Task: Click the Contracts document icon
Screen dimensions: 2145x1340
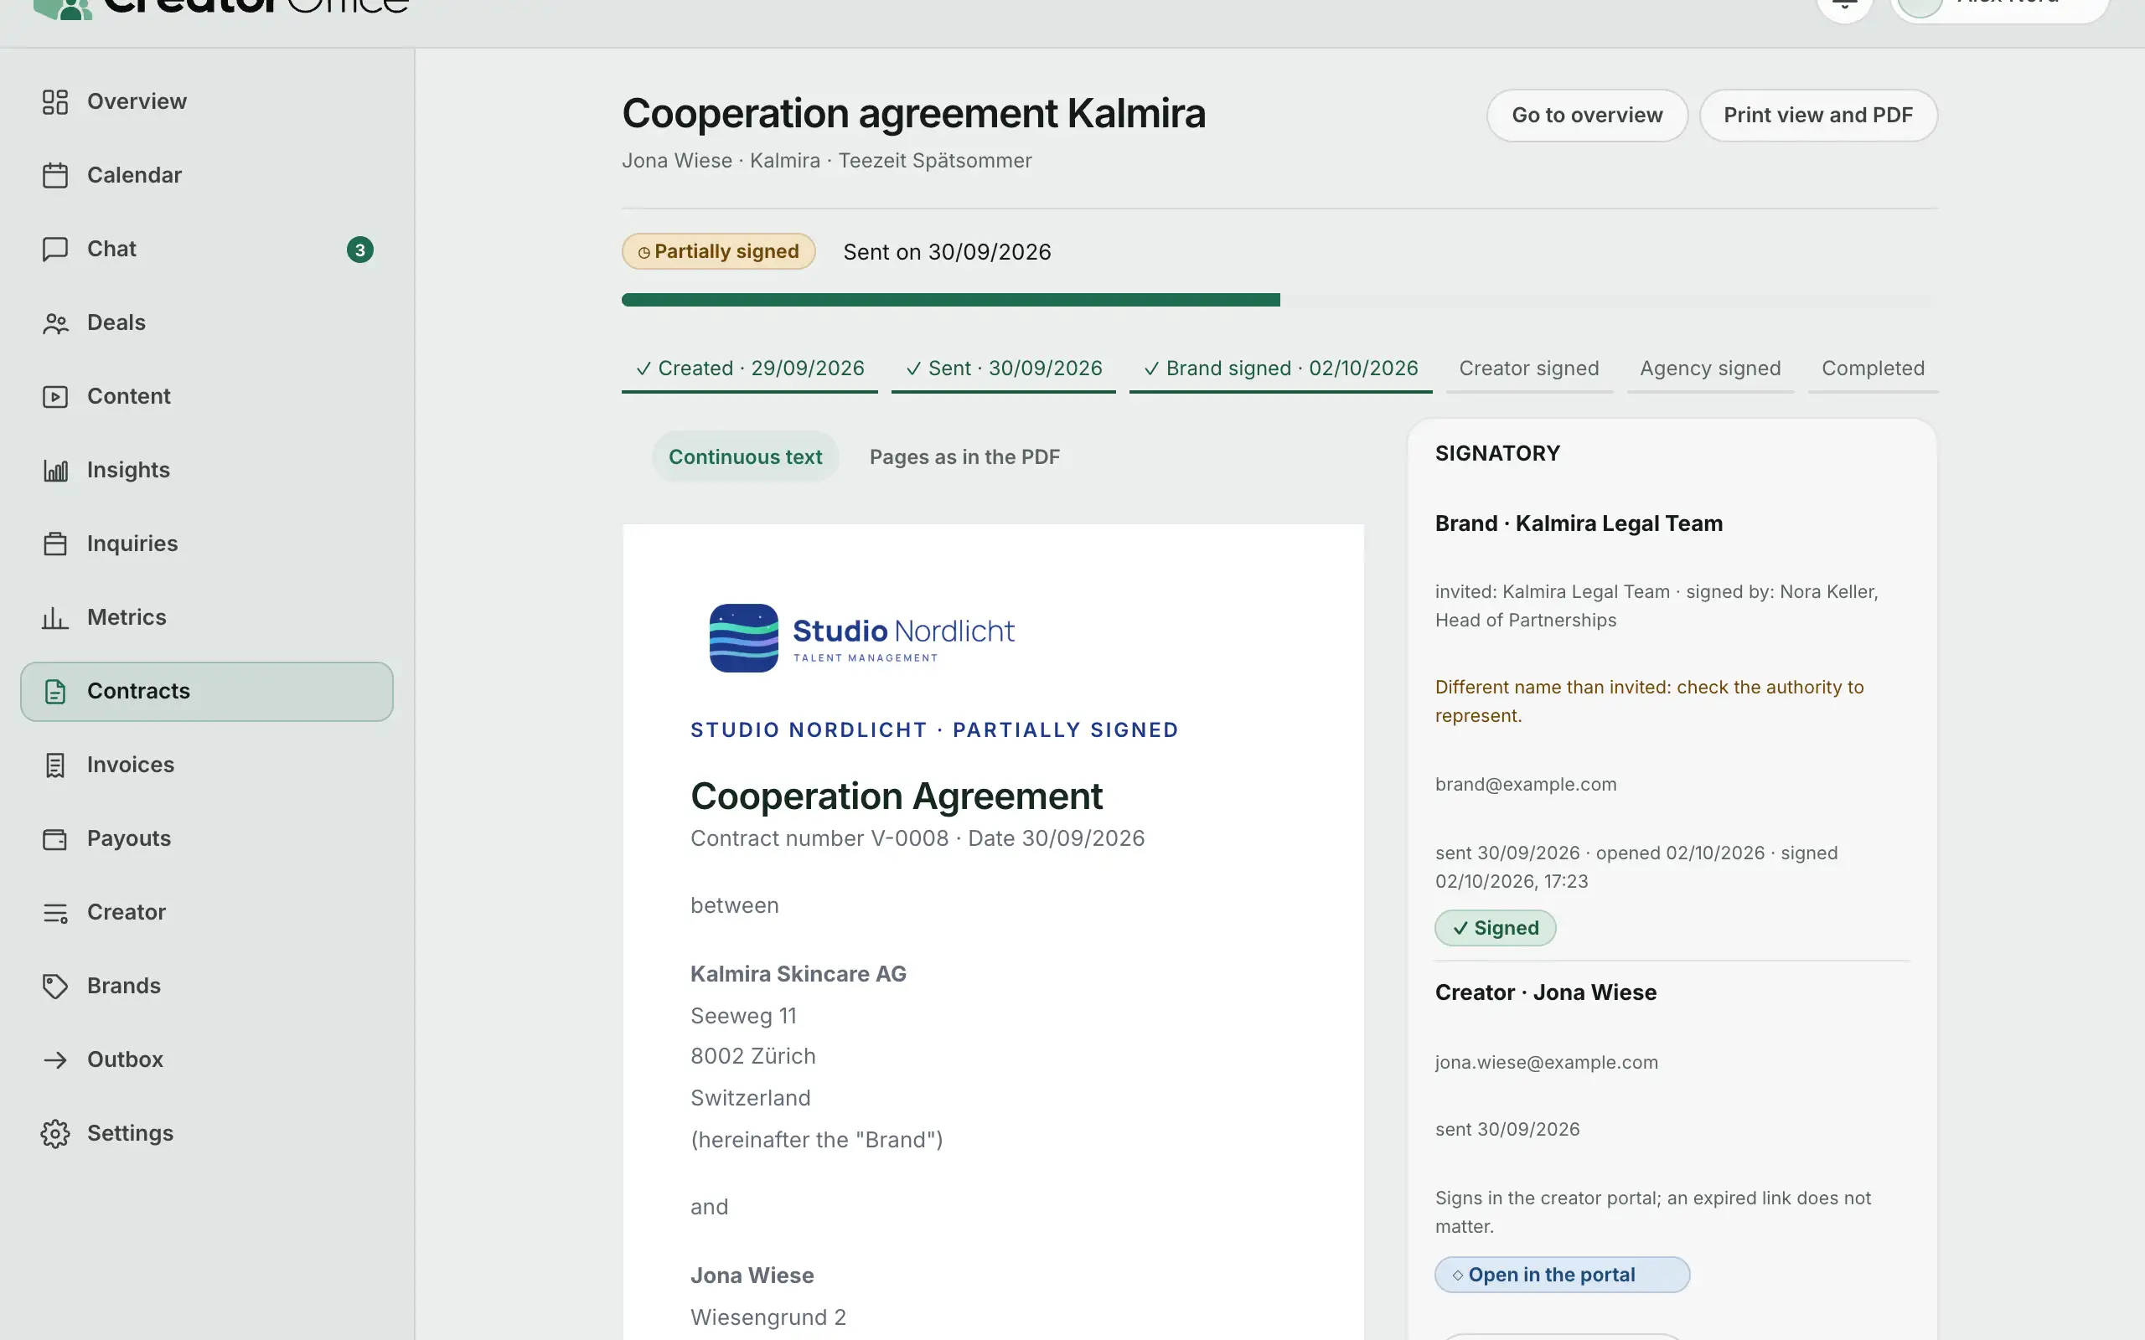Action: (55, 691)
